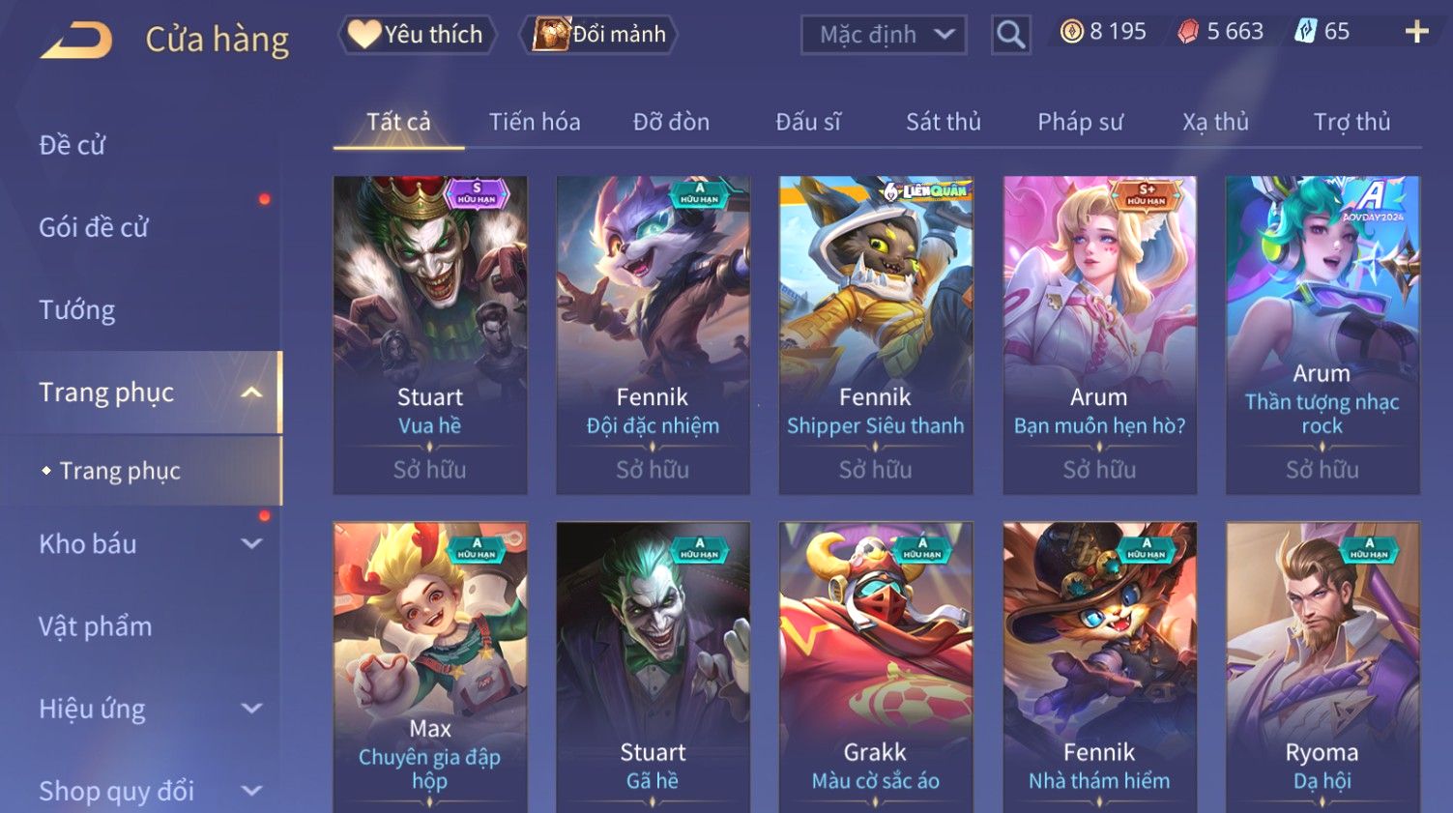Viewport: 1453px width, 813px height.
Task: Tap the red gem balance icon
Action: pos(1188,32)
